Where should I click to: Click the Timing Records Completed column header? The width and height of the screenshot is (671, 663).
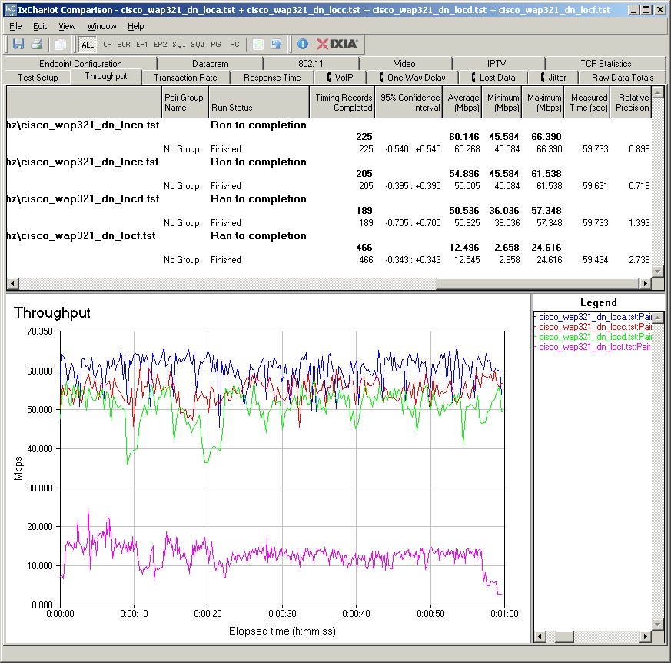(x=342, y=102)
